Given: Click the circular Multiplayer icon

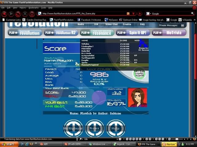Looking at the screenshot, I should tap(73, 128).
